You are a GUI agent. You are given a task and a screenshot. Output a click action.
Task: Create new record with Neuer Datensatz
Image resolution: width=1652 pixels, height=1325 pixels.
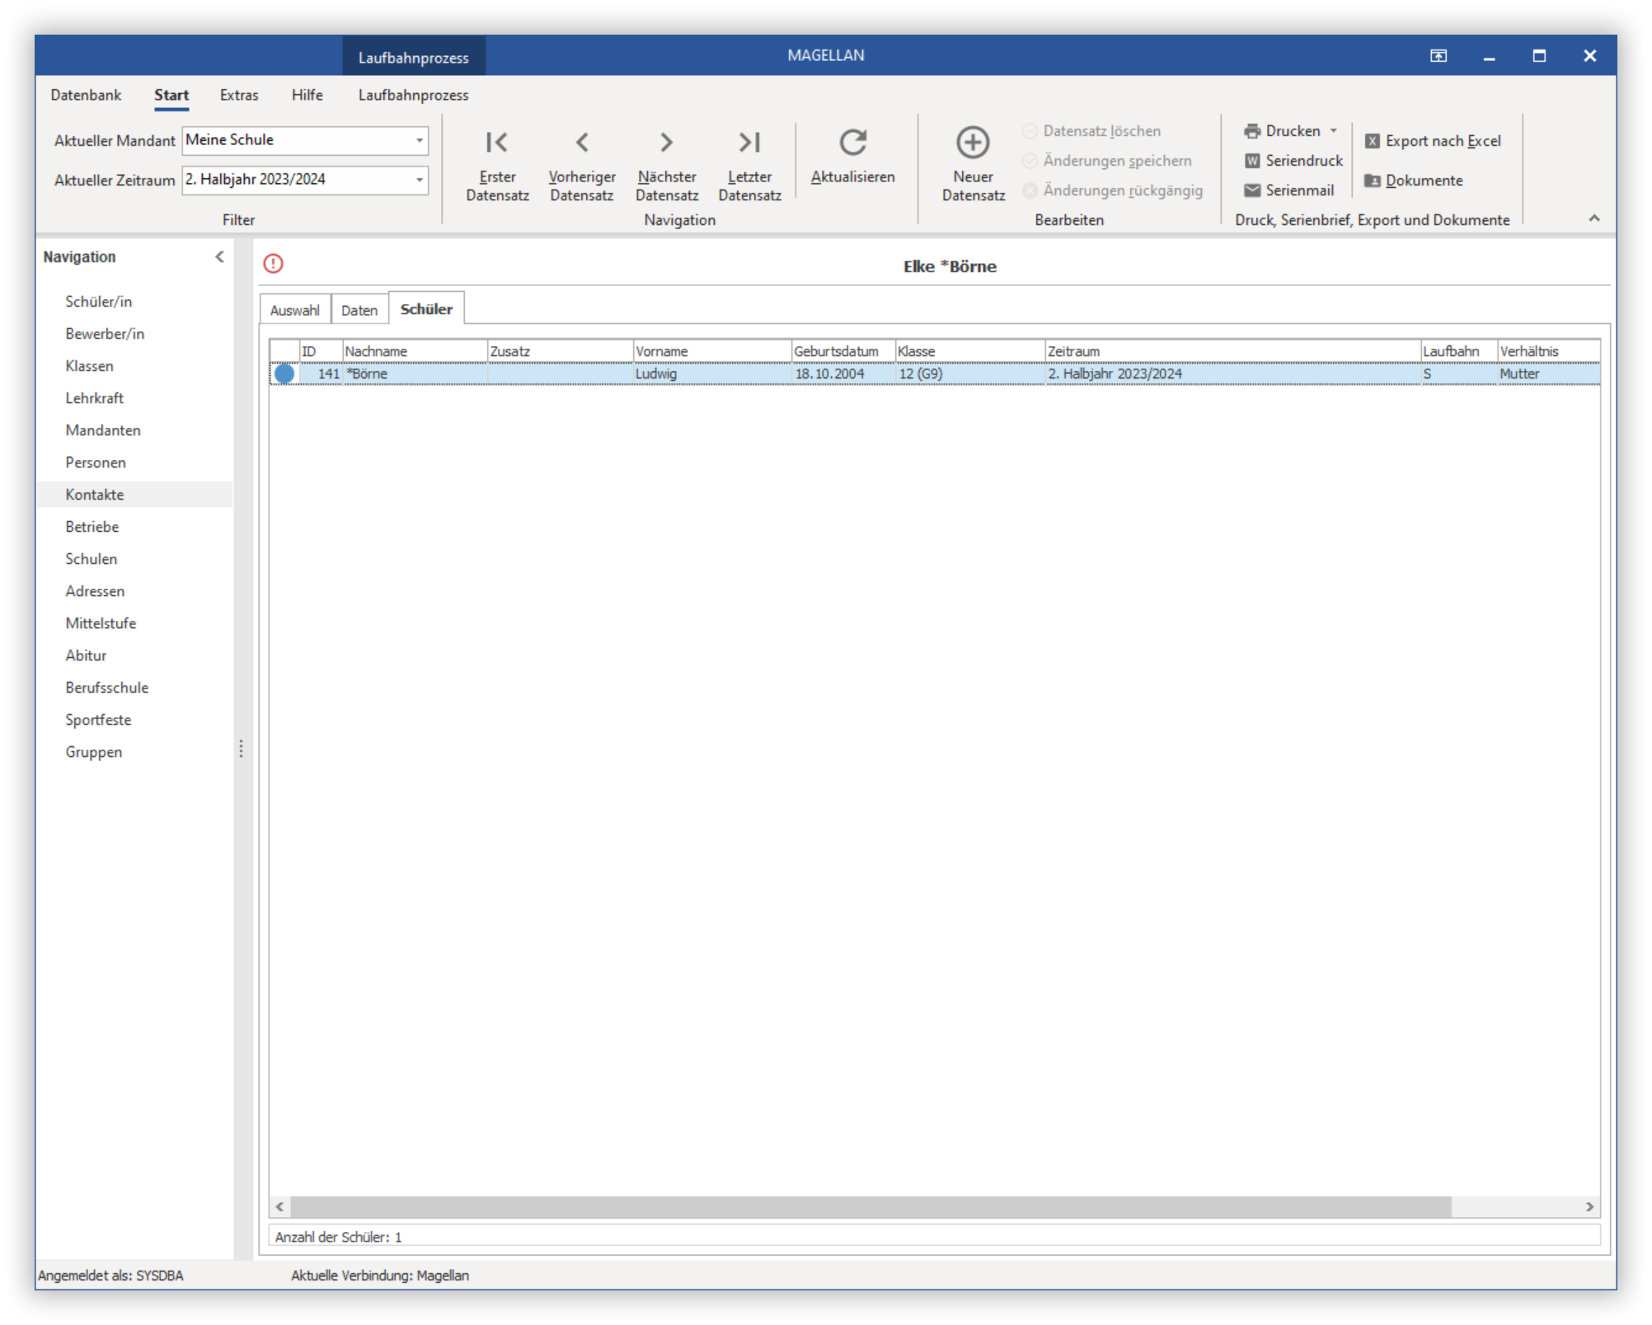[973, 165]
